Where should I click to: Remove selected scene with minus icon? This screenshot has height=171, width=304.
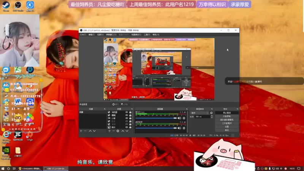coord(85,131)
